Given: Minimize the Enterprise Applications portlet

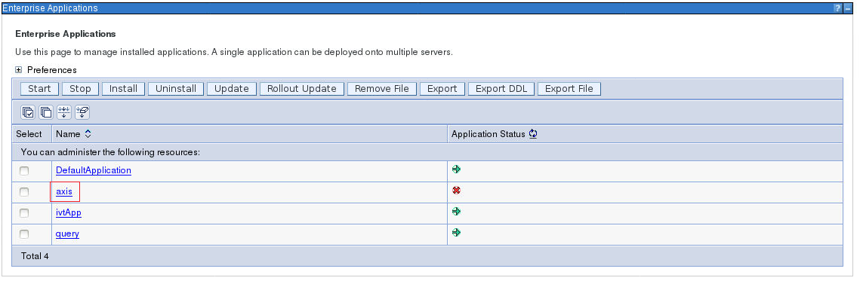Looking at the screenshot, I should point(847,8).
